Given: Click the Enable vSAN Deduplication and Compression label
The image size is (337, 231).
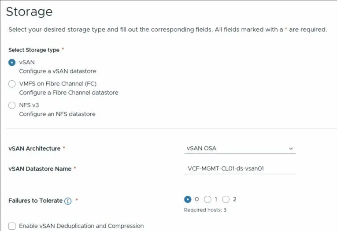Looking at the screenshot, I should [81, 226].
